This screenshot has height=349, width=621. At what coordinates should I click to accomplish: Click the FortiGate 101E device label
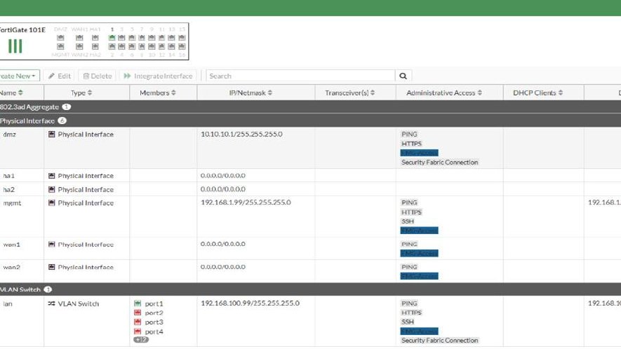[22, 29]
